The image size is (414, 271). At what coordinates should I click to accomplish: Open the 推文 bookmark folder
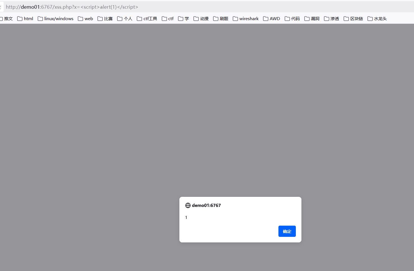(x=6, y=19)
